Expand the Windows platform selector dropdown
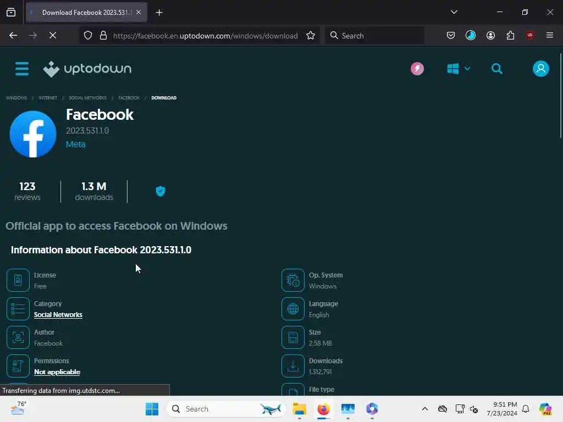This screenshot has width=563, height=422. pyautogui.click(x=459, y=69)
